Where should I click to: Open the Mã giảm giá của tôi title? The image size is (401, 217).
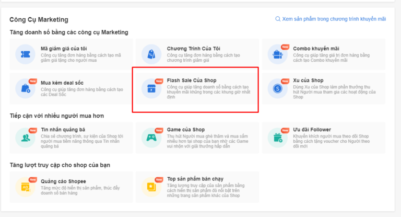(x=64, y=49)
